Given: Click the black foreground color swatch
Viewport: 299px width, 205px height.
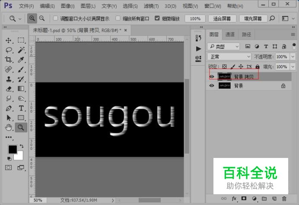Looking at the screenshot, I should click(13, 149).
